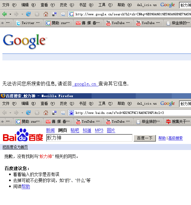Go Home in Google window toolbar

pos(46,14)
